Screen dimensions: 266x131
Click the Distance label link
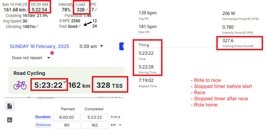tap(43, 125)
